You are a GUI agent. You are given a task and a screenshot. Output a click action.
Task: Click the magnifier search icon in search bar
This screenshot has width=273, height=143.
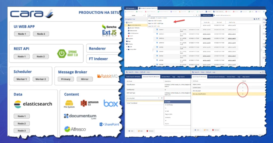pyautogui.click(x=199, y=15)
